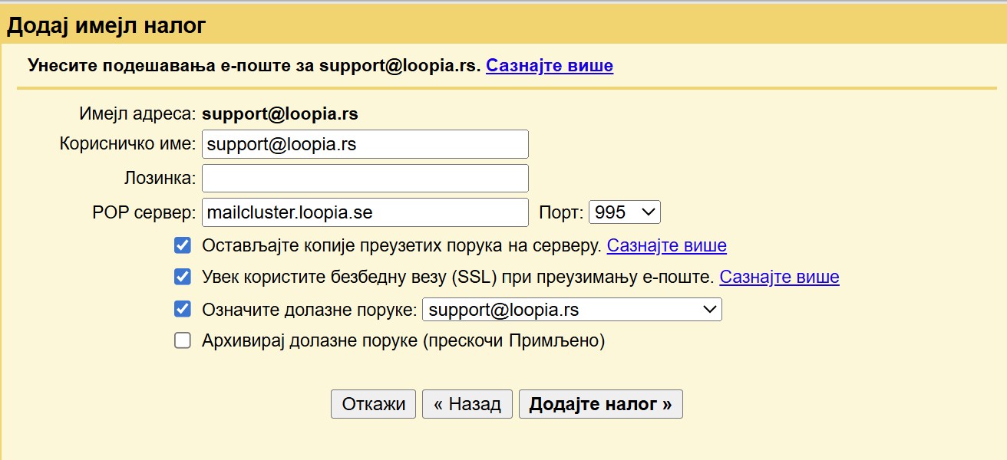1007x460 pixels.
Task: Enable "Архивирај долазне поруке (прескочи Примљено)"
Action: point(183,341)
